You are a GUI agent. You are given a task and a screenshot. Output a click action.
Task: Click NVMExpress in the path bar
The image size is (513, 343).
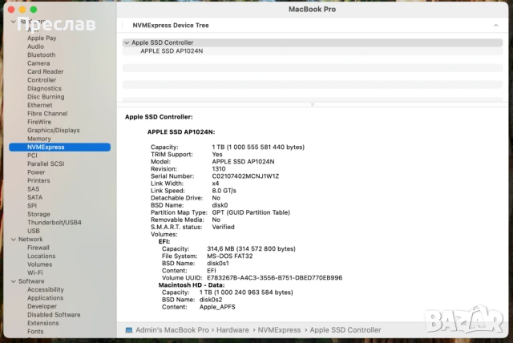(x=279, y=330)
